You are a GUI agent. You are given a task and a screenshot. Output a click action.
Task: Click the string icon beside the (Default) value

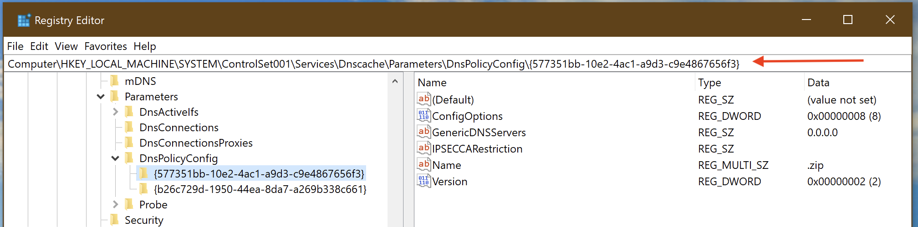[x=424, y=99]
